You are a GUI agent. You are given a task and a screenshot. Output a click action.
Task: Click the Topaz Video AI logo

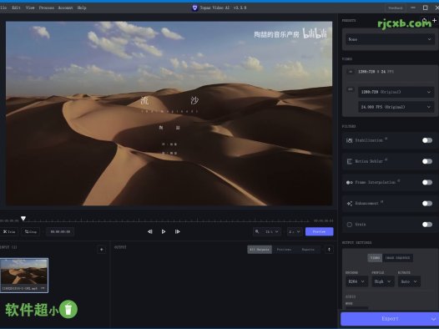tap(194, 8)
